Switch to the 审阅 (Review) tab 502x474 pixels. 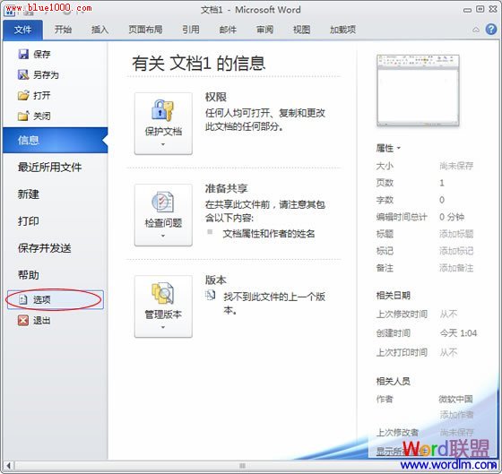pos(264,30)
